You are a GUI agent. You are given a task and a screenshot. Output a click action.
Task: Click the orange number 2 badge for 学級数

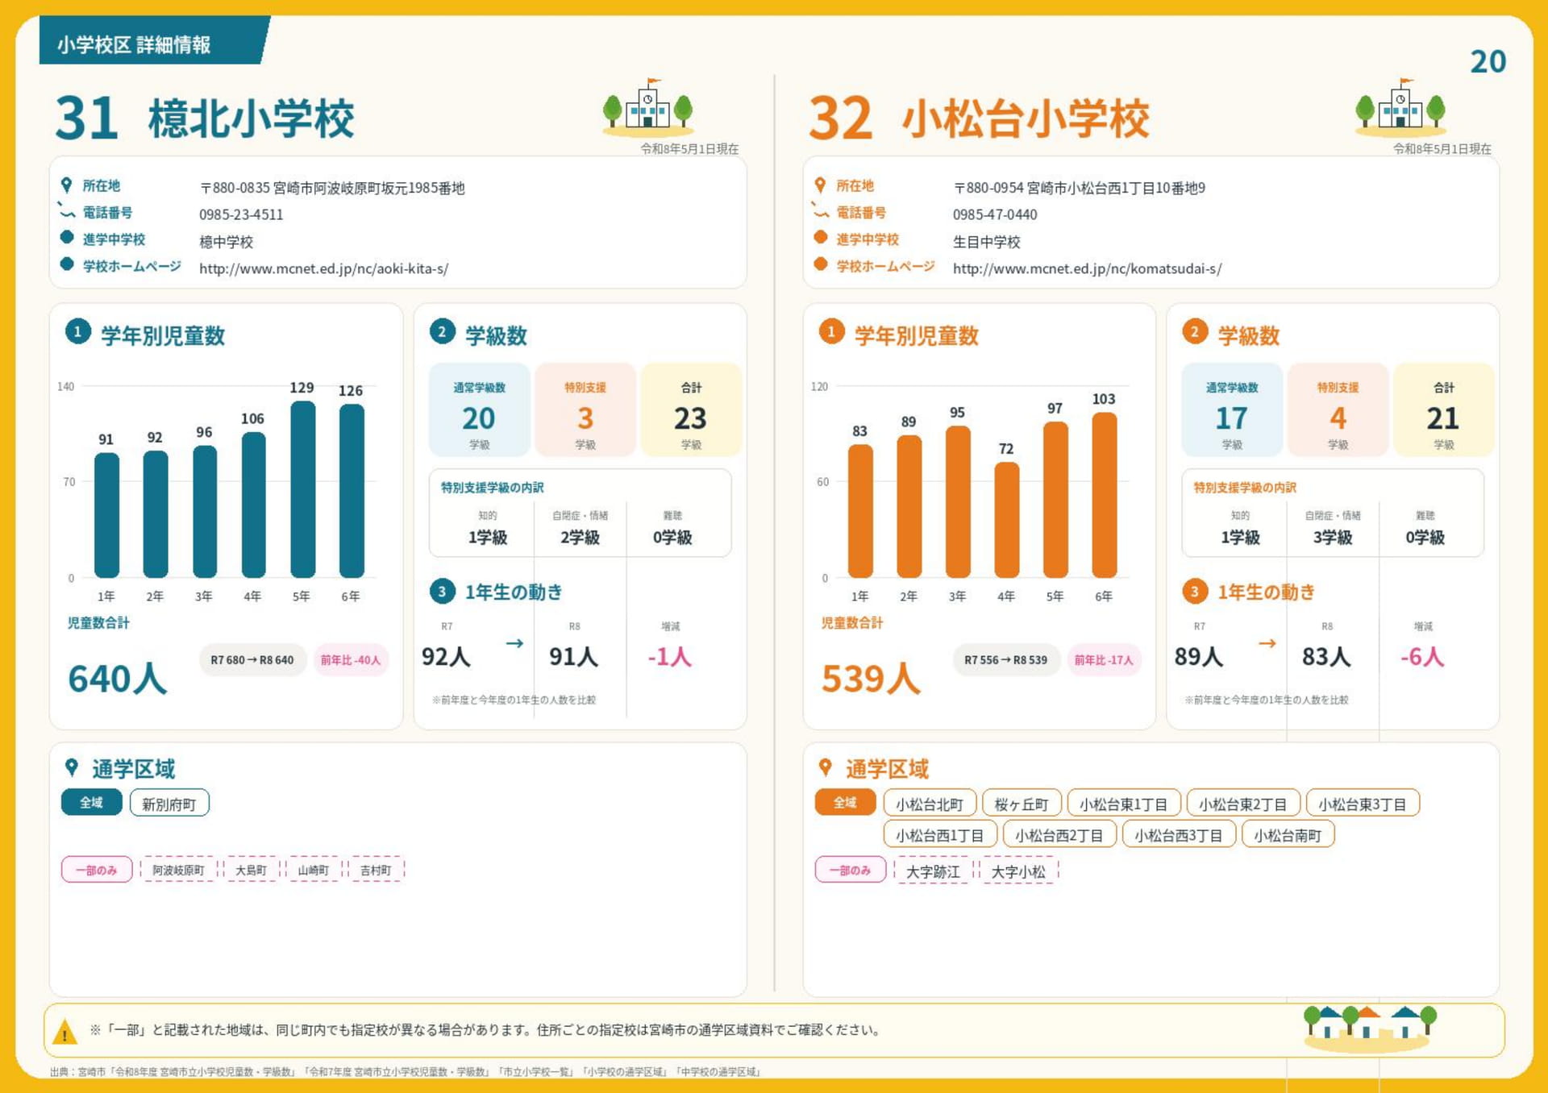[x=1195, y=332]
